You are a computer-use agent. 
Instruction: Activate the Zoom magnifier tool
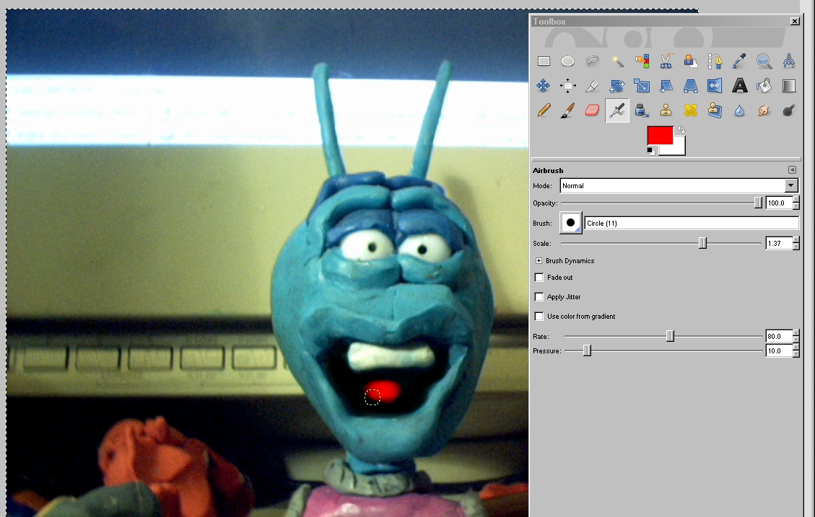pos(764,62)
